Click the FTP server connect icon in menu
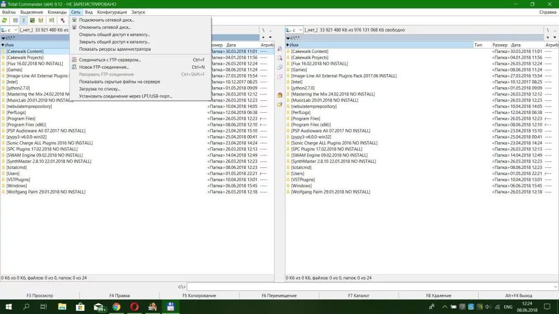Screen dimensions: 559x314 [x=74, y=60]
